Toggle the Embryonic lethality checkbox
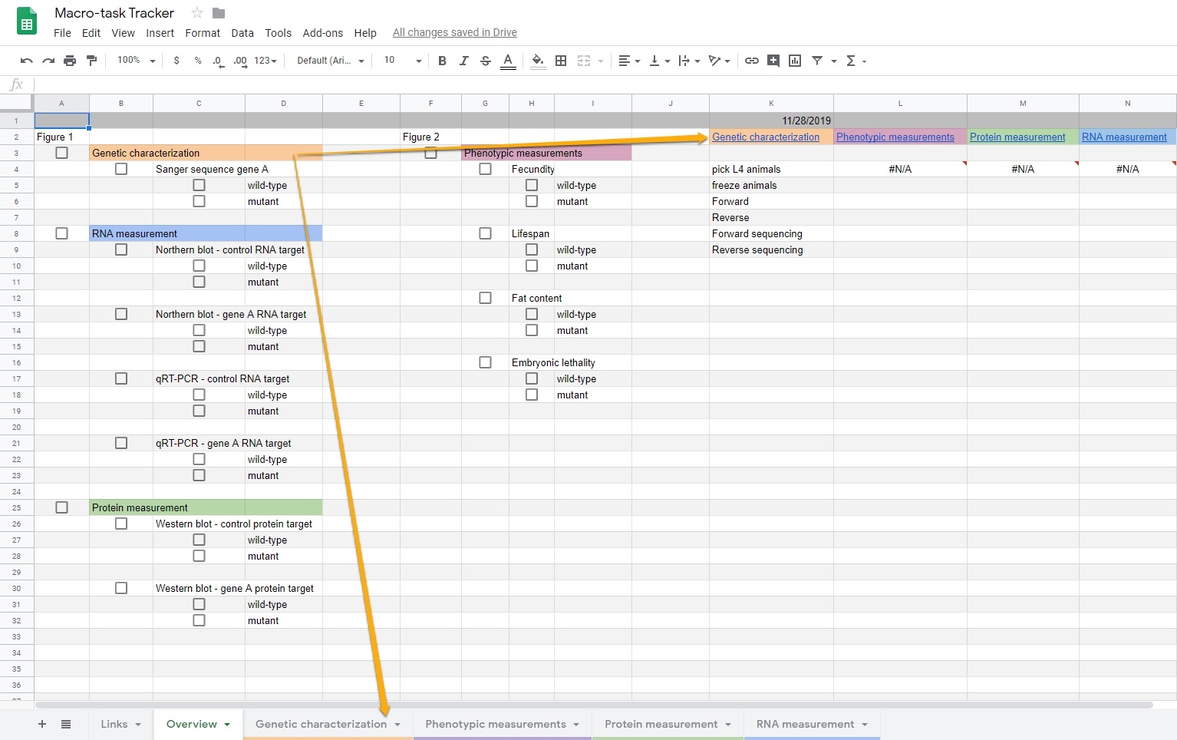1177x740 pixels. click(486, 362)
